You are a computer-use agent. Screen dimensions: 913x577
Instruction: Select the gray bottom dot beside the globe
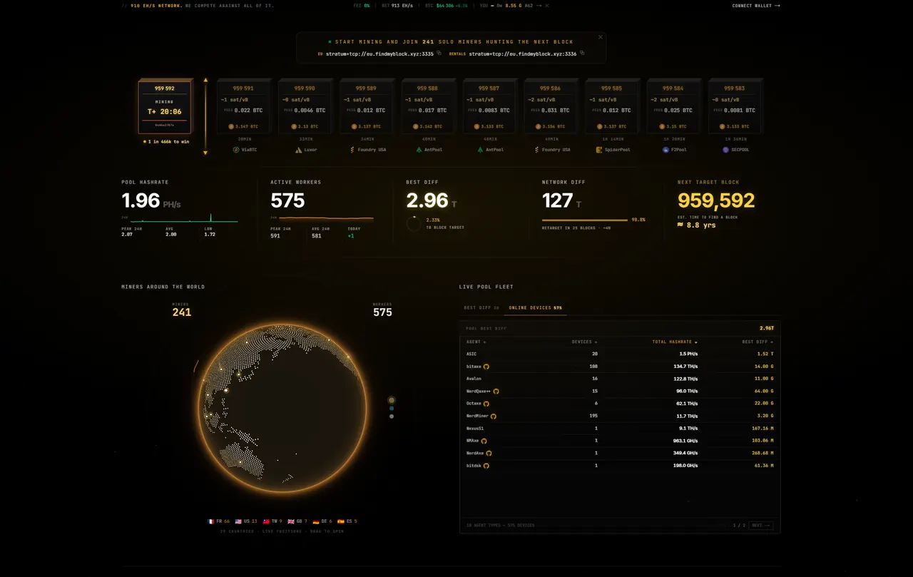coord(392,416)
